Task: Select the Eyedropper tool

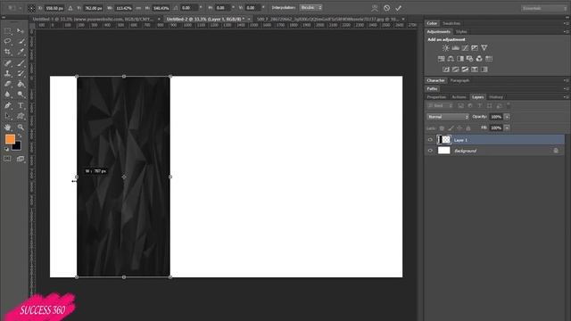Action: (x=21, y=52)
